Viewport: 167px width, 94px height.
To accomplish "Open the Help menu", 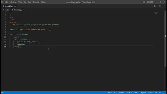I will tap(43, 2).
